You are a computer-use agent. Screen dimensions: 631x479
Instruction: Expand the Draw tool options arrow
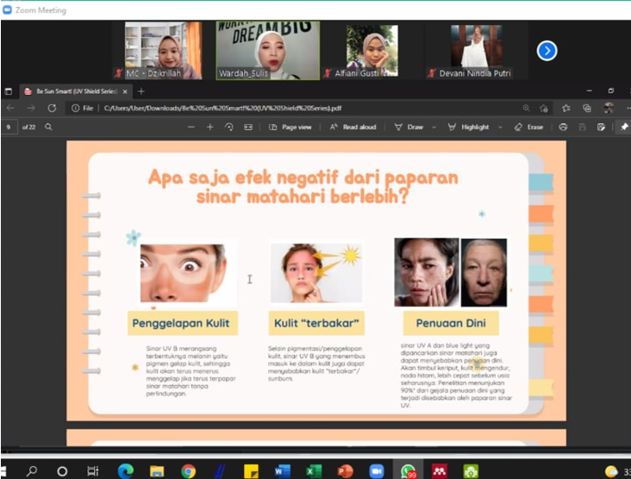[x=434, y=128]
